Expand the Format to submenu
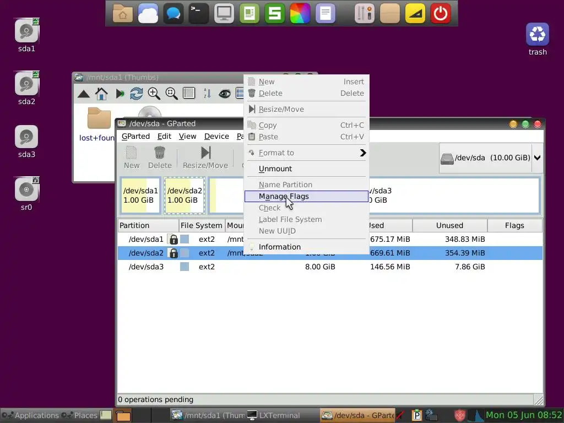Screen dimensions: 564x423 coord(306,153)
